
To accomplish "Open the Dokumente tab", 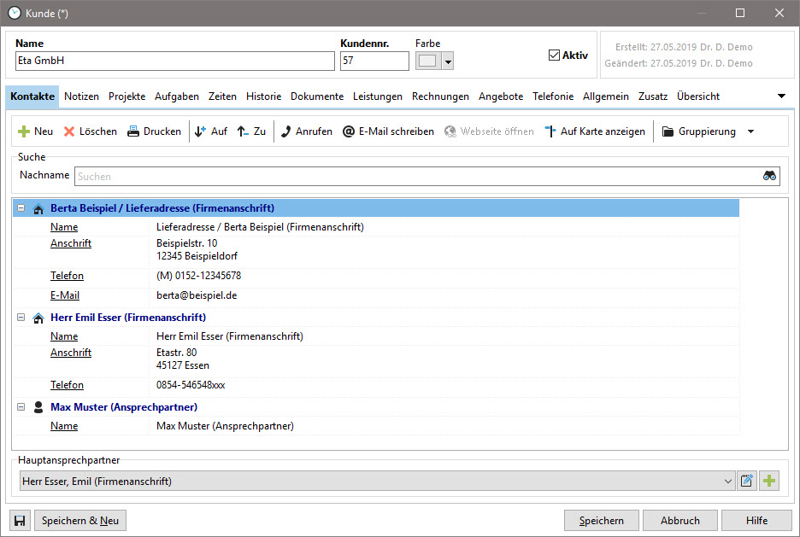I will (317, 96).
